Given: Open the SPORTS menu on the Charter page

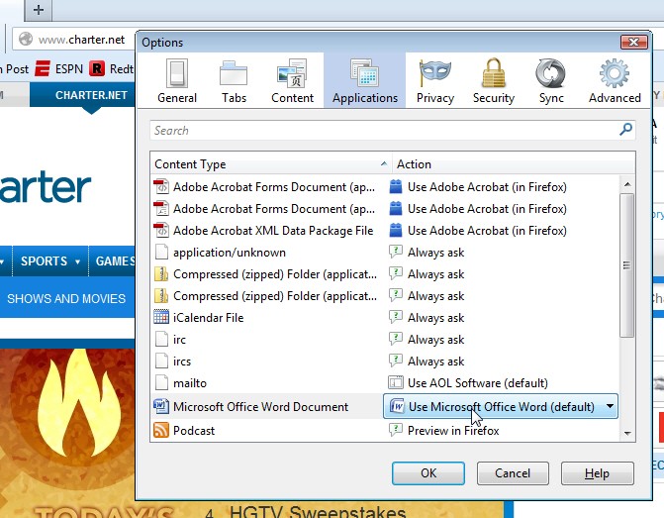Looking at the screenshot, I should pos(49,260).
